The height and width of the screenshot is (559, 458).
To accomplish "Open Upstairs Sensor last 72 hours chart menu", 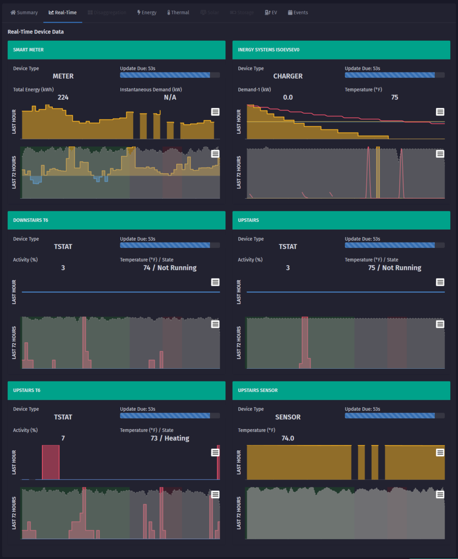I will pyautogui.click(x=440, y=495).
